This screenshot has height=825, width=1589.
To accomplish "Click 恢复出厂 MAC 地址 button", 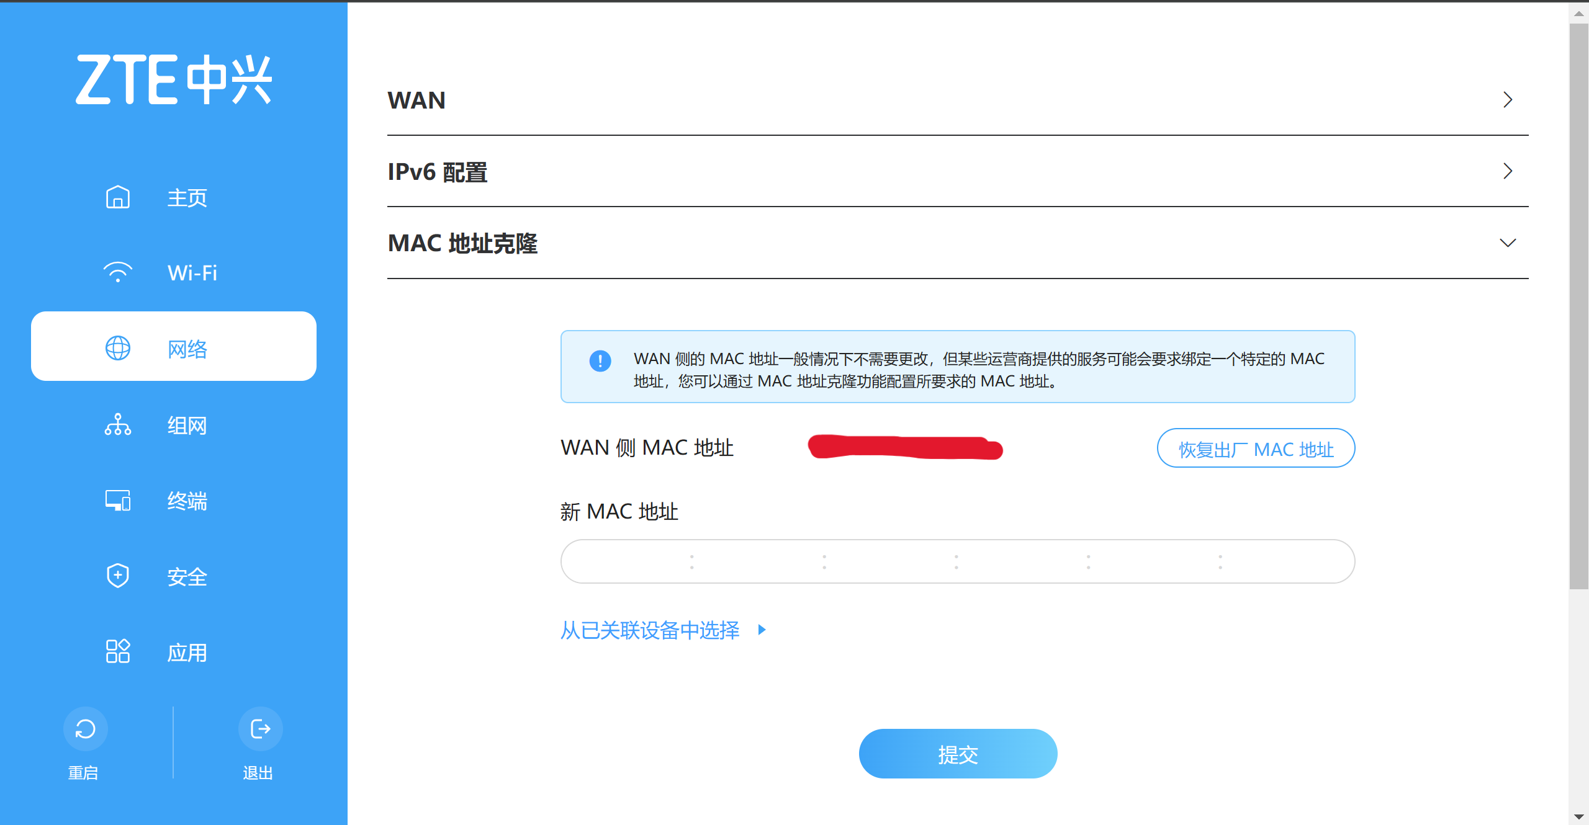I will (1256, 448).
